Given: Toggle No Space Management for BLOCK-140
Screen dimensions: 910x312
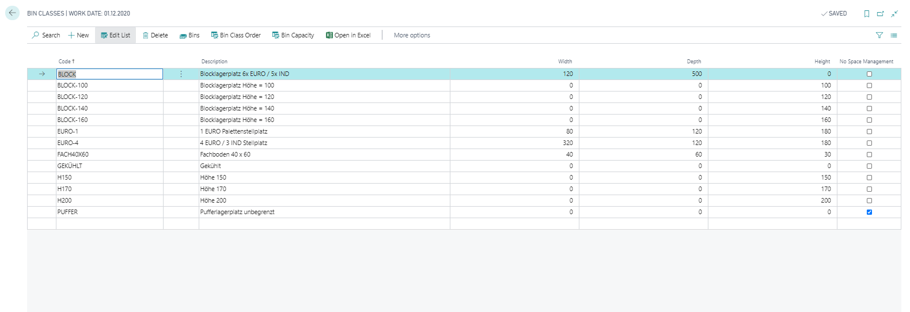Looking at the screenshot, I should click(x=869, y=108).
